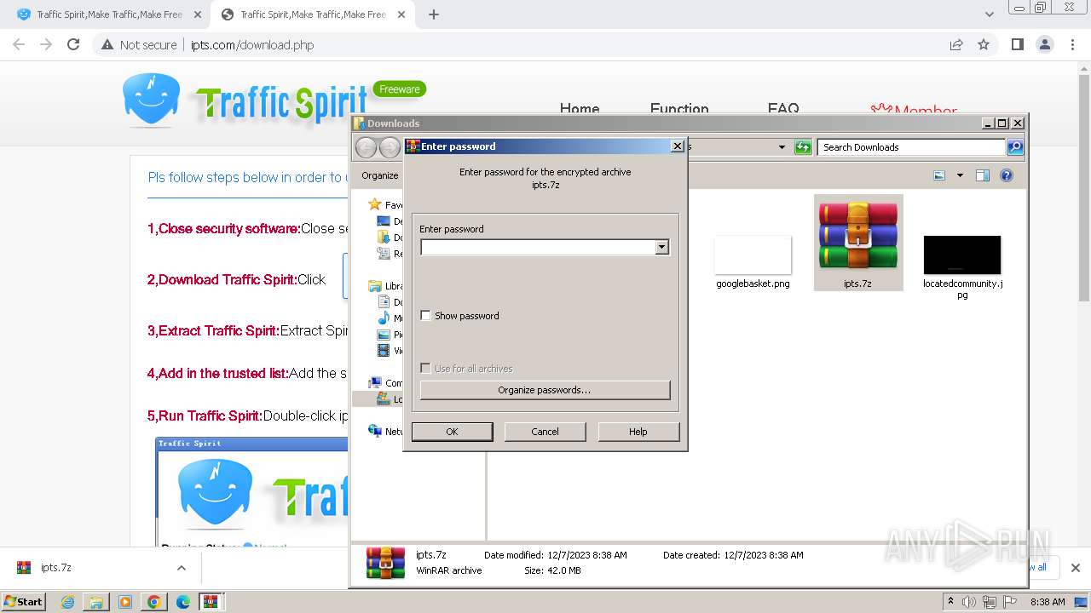Click the green refresh icon in Explorer
The image size is (1091, 613).
[x=803, y=147]
